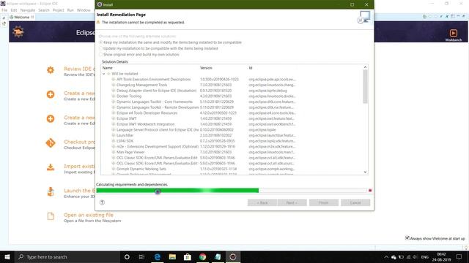Click the Next button in Install dialog
The height and width of the screenshot is (263, 469).
[292, 203]
